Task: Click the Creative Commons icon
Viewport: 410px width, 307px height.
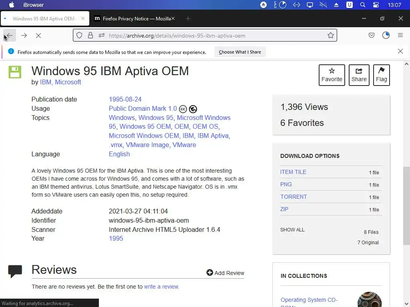Action: click(183, 109)
